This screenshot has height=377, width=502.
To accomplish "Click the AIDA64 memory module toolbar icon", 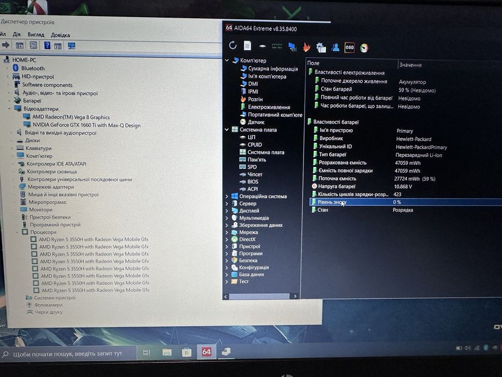I will [277, 46].
